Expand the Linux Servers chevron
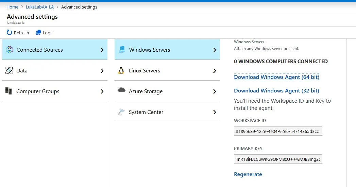The height and width of the screenshot is (187, 356). [215, 71]
